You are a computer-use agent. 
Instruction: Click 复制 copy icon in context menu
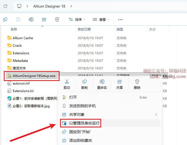pyautogui.click(x=84, y=85)
